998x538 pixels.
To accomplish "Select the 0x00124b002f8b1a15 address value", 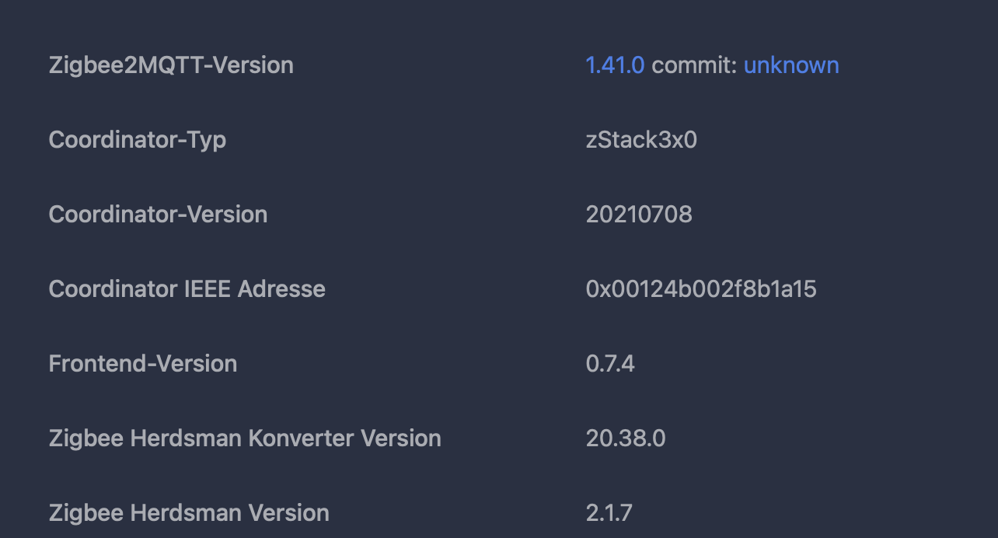I will pyautogui.click(x=701, y=289).
